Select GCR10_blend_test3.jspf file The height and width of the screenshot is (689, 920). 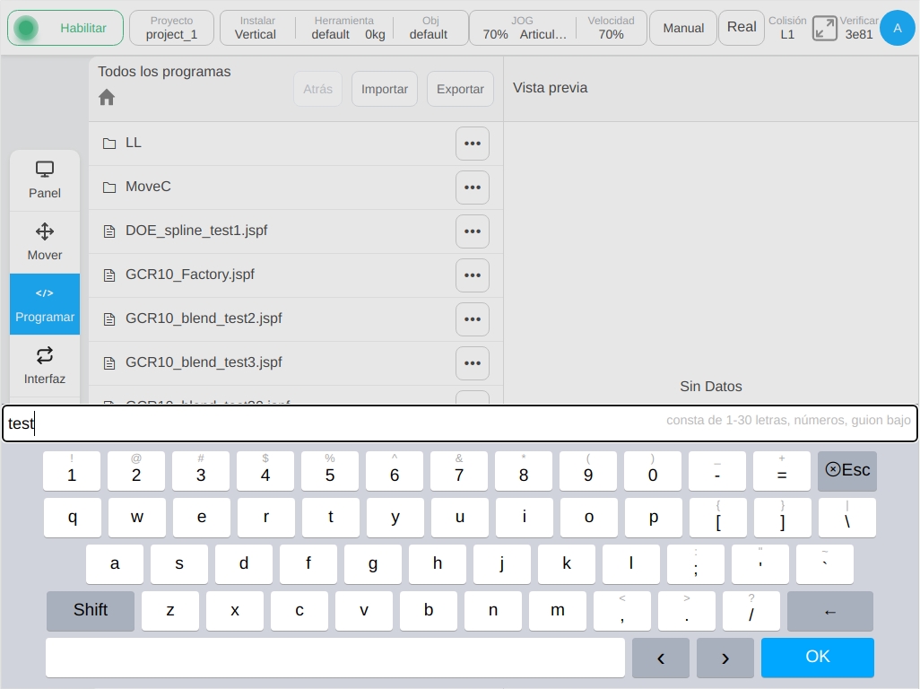point(296,363)
